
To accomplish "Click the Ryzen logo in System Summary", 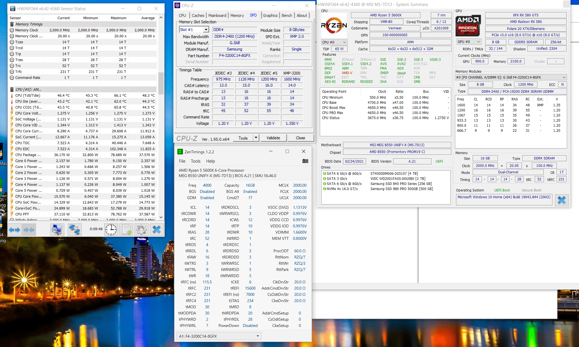I will [334, 25].
